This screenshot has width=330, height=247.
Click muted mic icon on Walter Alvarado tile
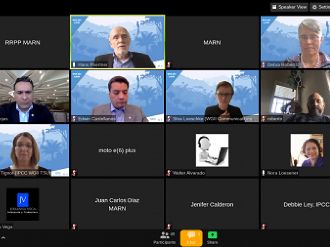coord(169,172)
